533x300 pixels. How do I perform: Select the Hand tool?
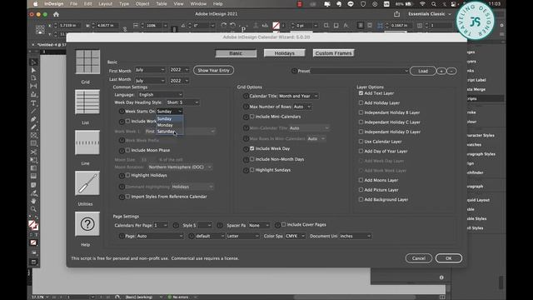(33, 202)
